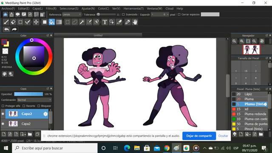Select the Eraser tool
The width and height of the screenshot is (272, 153).
(x=13, y=22)
